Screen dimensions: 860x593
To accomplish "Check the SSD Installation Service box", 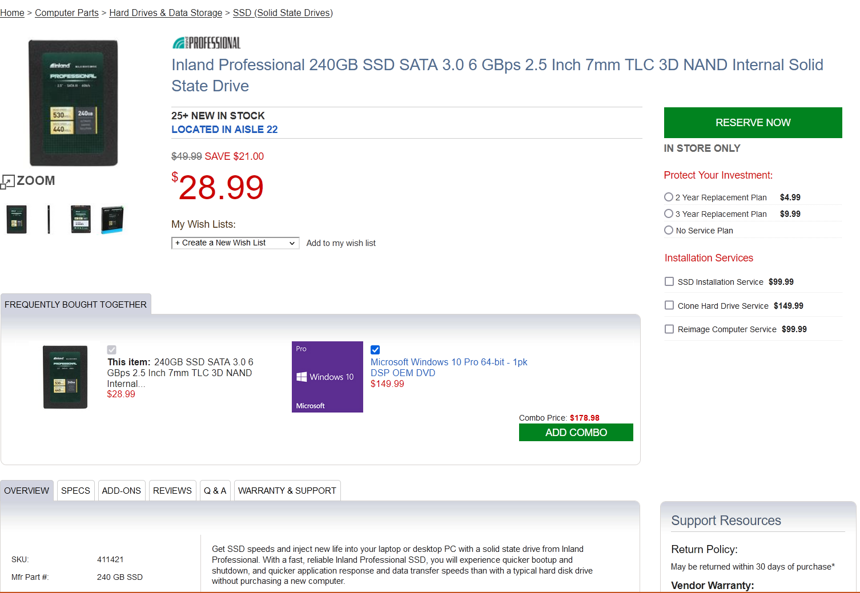I will (x=669, y=281).
